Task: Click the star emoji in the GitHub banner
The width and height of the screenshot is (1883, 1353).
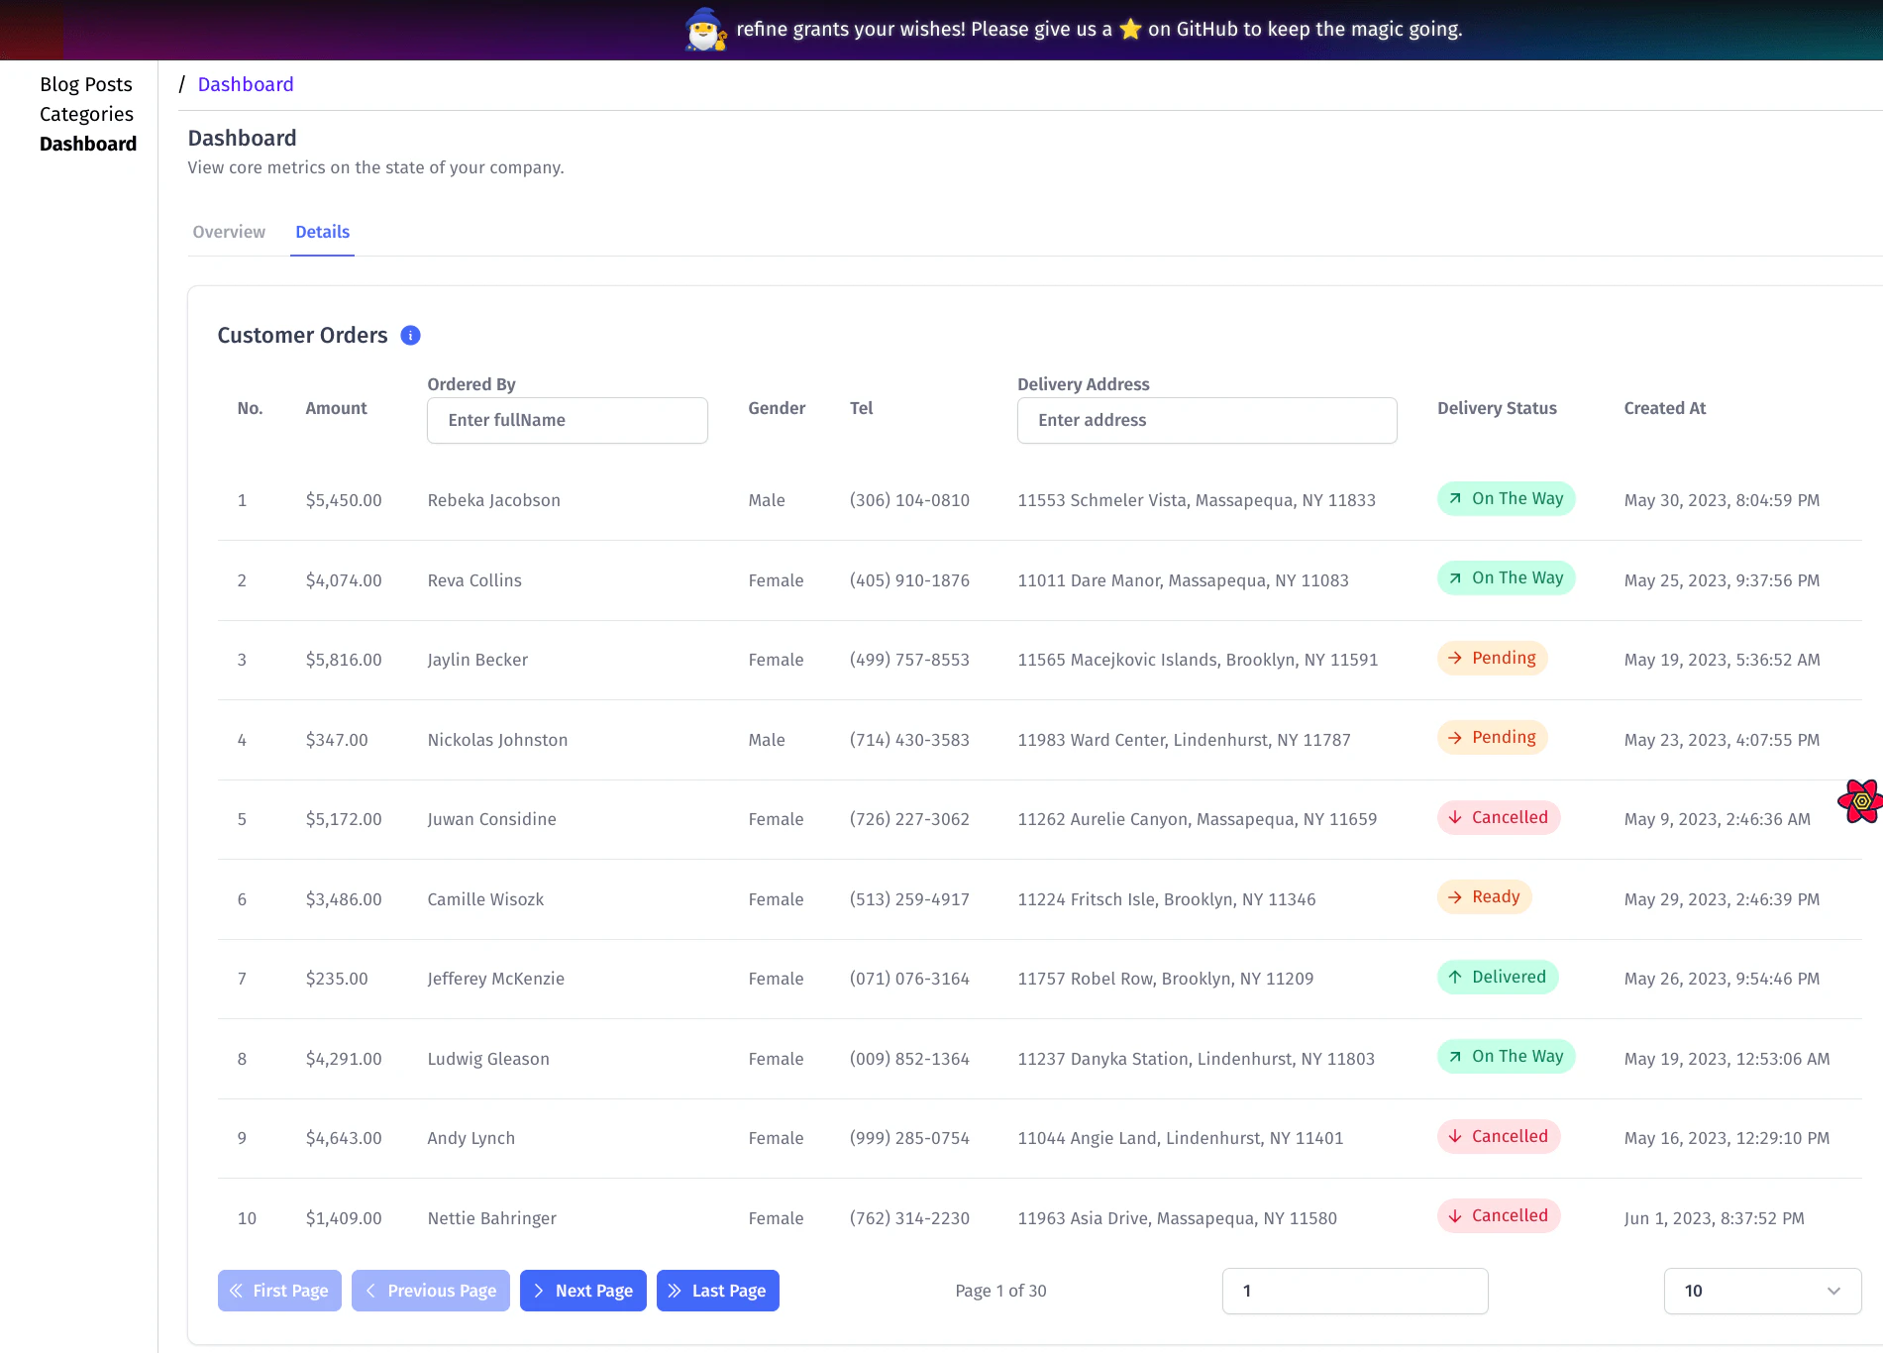Action: pos(1129,29)
